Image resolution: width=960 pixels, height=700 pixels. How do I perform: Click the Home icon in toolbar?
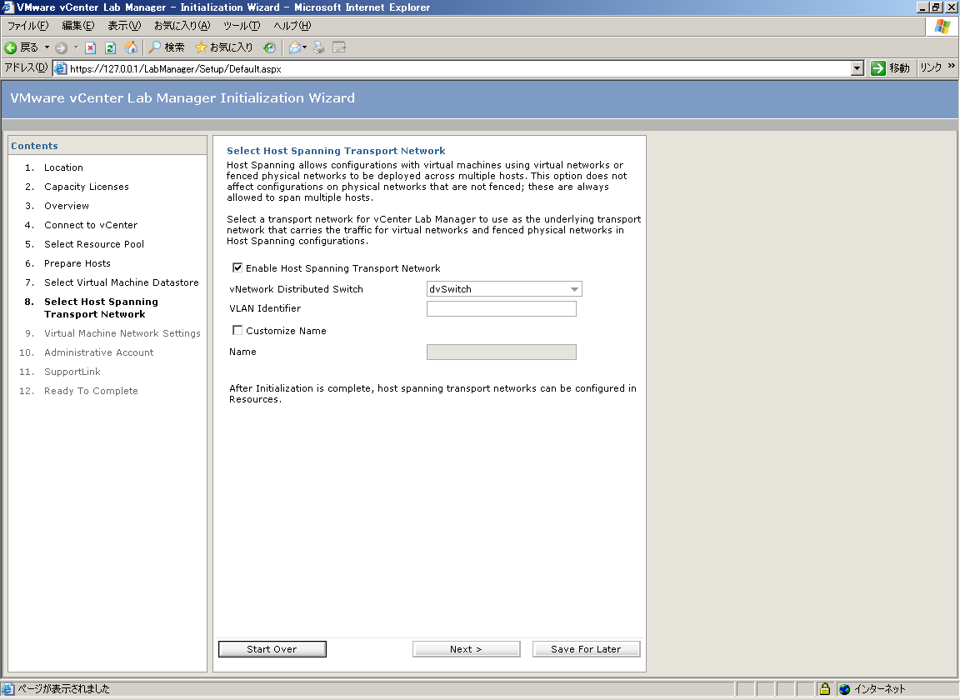click(x=131, y=47)
